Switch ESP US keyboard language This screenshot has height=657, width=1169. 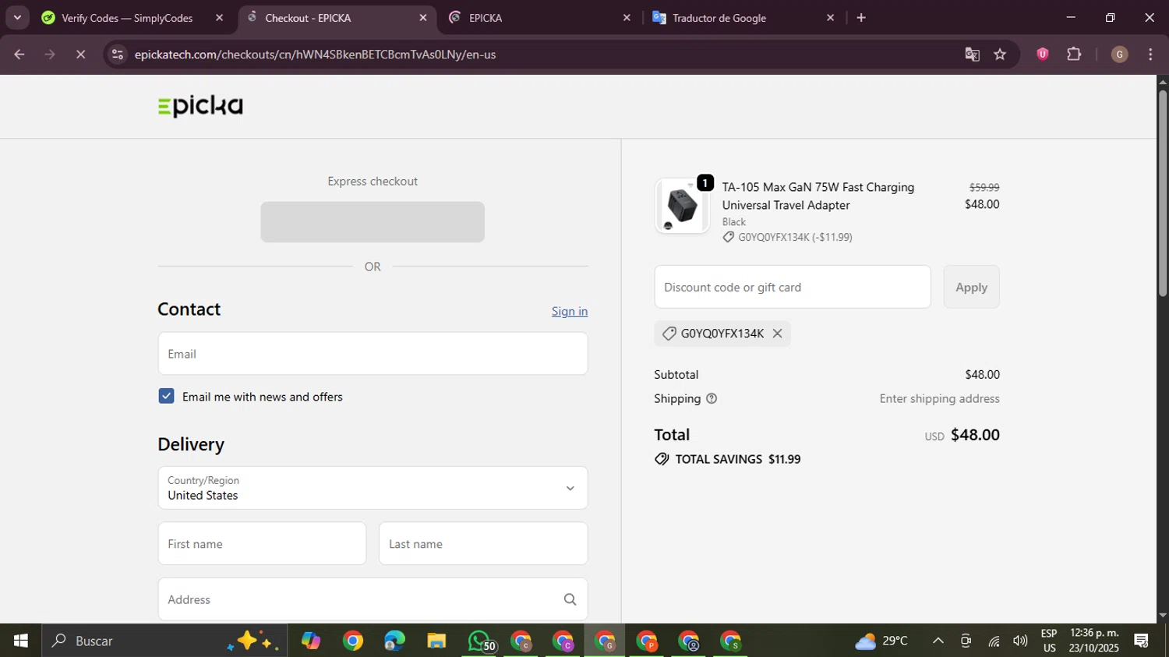pos(1049,641)
